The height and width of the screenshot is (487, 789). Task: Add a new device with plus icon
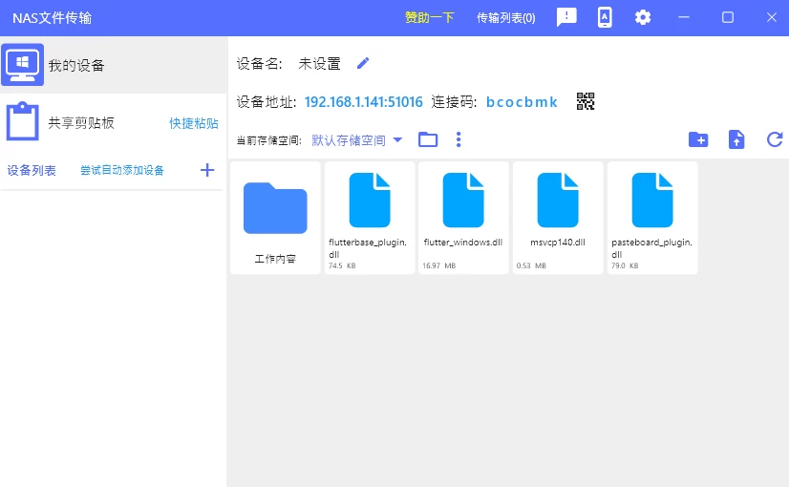207,170
